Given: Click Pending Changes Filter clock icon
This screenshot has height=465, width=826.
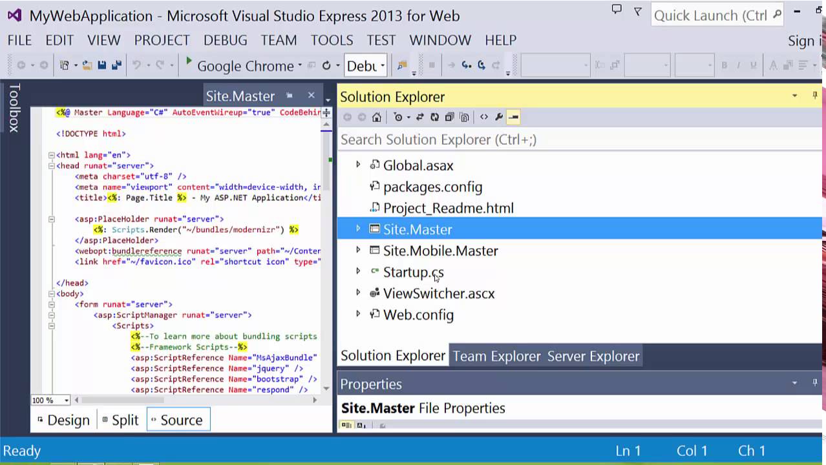Looking at the screenshot, I should tap(397, 117).
